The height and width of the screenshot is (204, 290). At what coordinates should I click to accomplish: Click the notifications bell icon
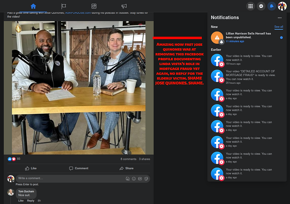pos(271,6)
